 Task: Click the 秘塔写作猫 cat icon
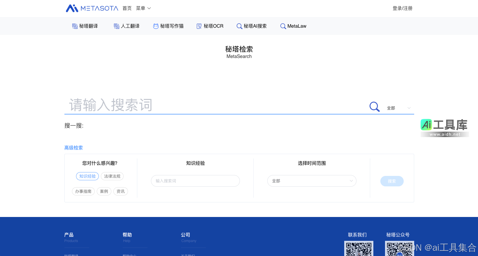pos(156,26)
